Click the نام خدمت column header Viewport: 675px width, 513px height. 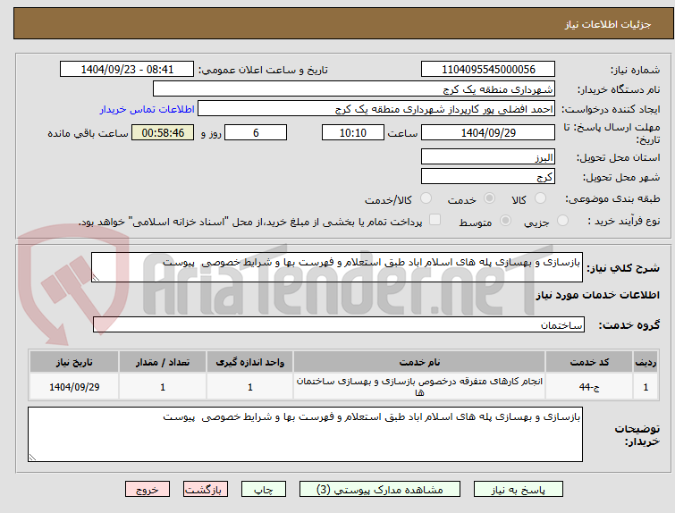pos(419,362)
